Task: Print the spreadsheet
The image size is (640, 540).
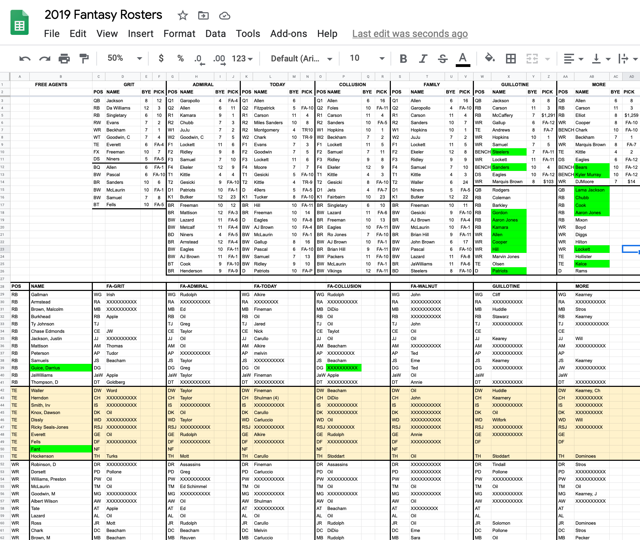Action: pos(64,59)
